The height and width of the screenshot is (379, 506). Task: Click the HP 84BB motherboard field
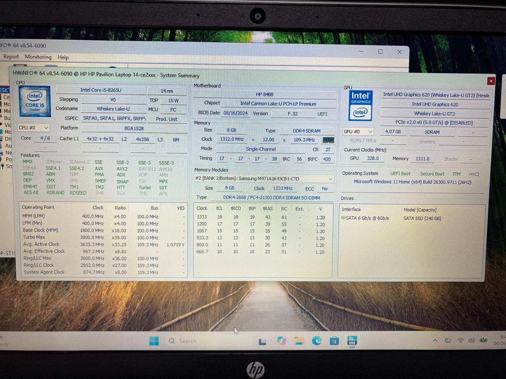point(264,94)
